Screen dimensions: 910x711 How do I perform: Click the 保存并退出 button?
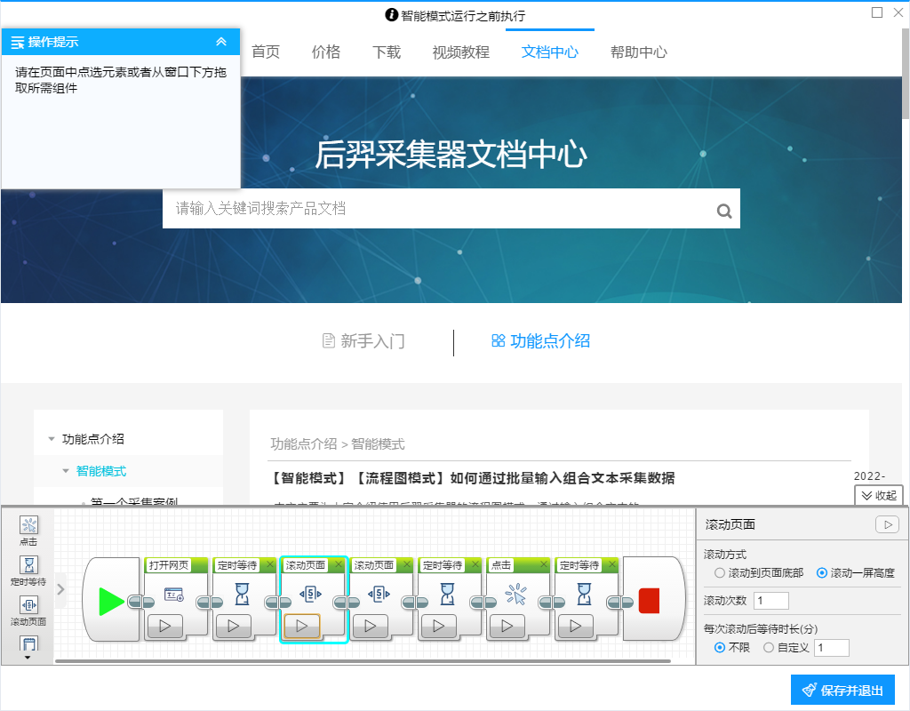coord(842,690)
